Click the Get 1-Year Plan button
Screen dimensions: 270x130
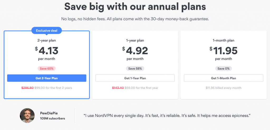135,78
